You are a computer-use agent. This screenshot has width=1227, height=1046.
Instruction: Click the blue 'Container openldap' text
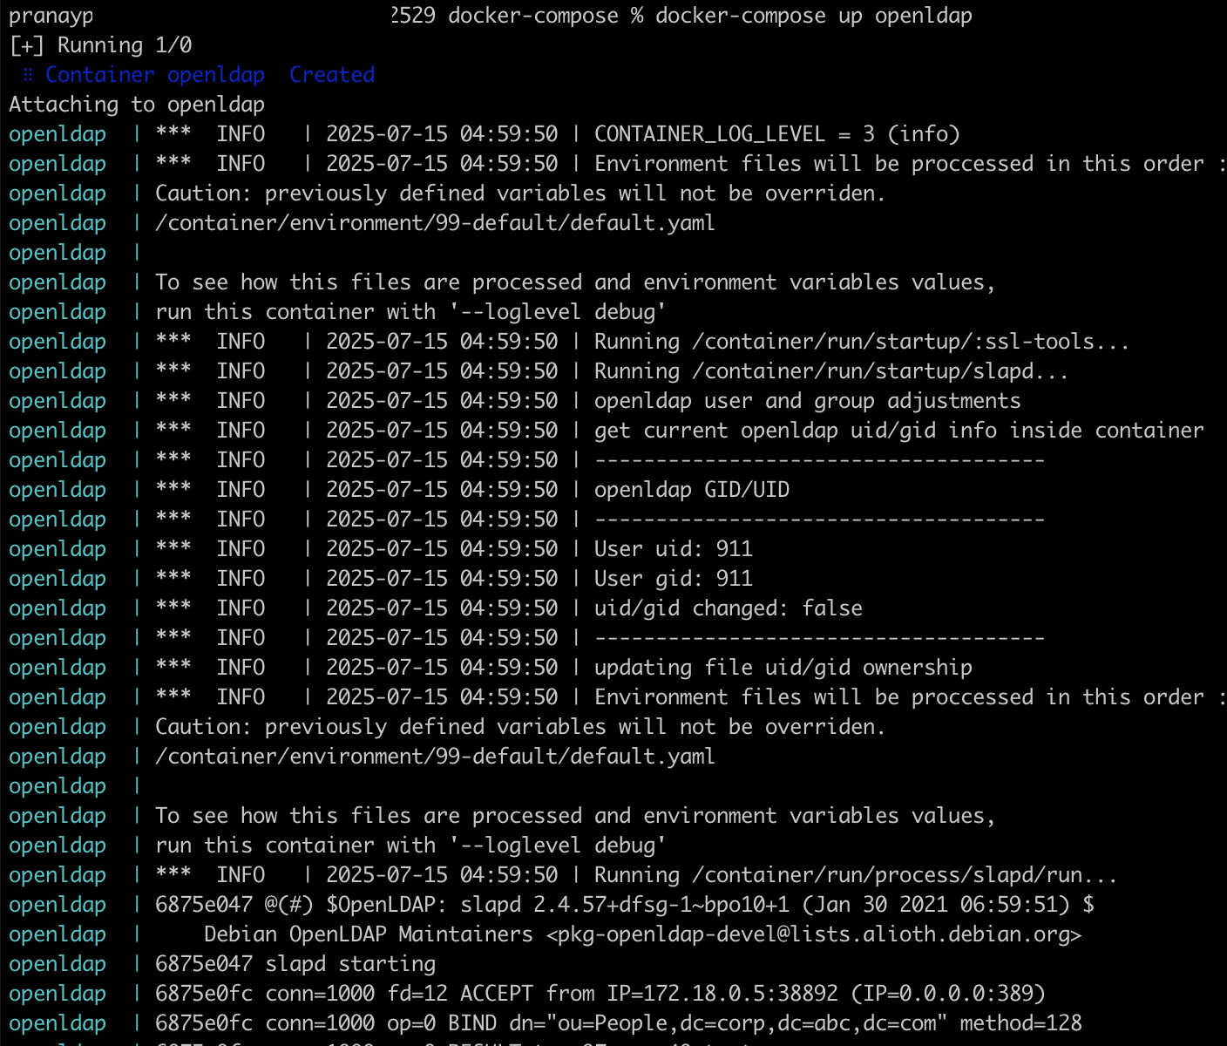(x=155, y=75)
